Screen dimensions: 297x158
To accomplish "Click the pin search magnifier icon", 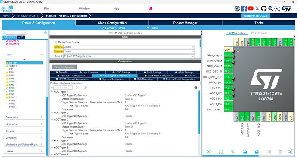I will tap(289, 152).
